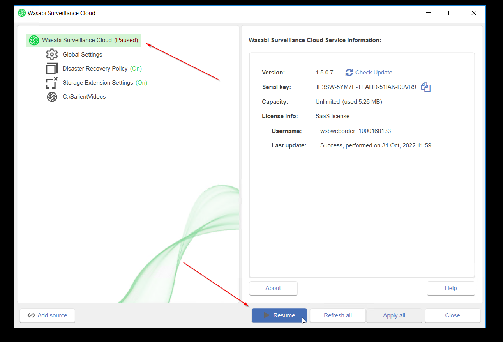The image size is (503, 342).
Task: Click the play icon on Resume button
Action: coord(267,315)
